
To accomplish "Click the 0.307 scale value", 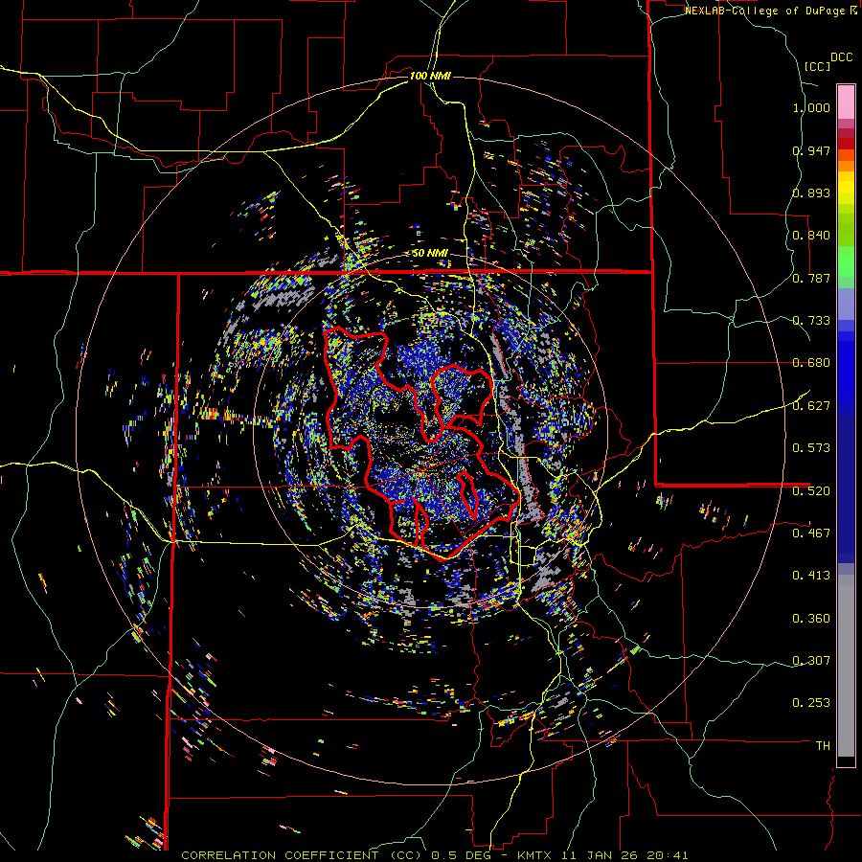I will [811, 661].
